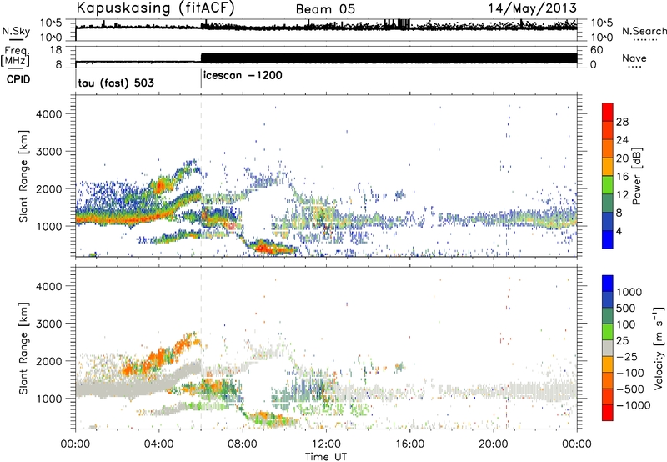Click the '3000' tick on velocity plot axis
The width and height of the screenshot is (667, 462).
click(x=48, y=324)
